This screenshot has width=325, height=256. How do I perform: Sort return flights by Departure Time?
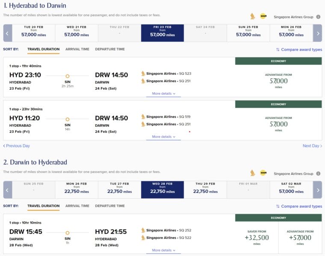pyautogui.click(x=110, y=206)
